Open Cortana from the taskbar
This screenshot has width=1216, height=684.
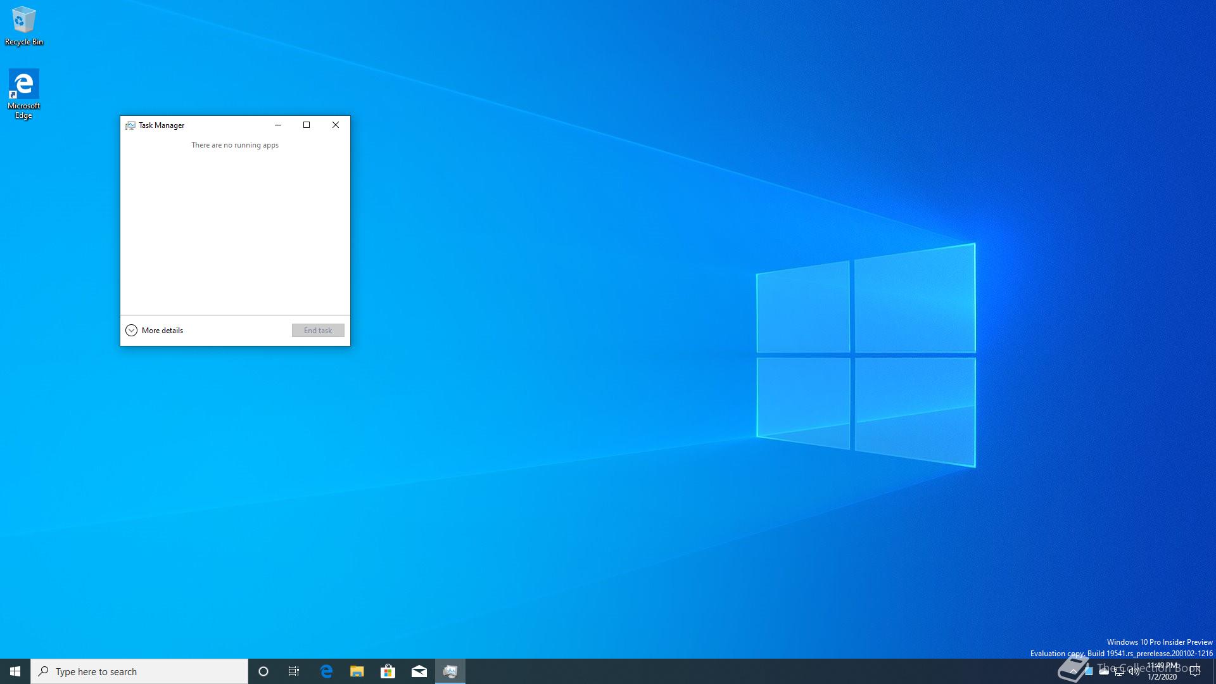click(263, 671)
